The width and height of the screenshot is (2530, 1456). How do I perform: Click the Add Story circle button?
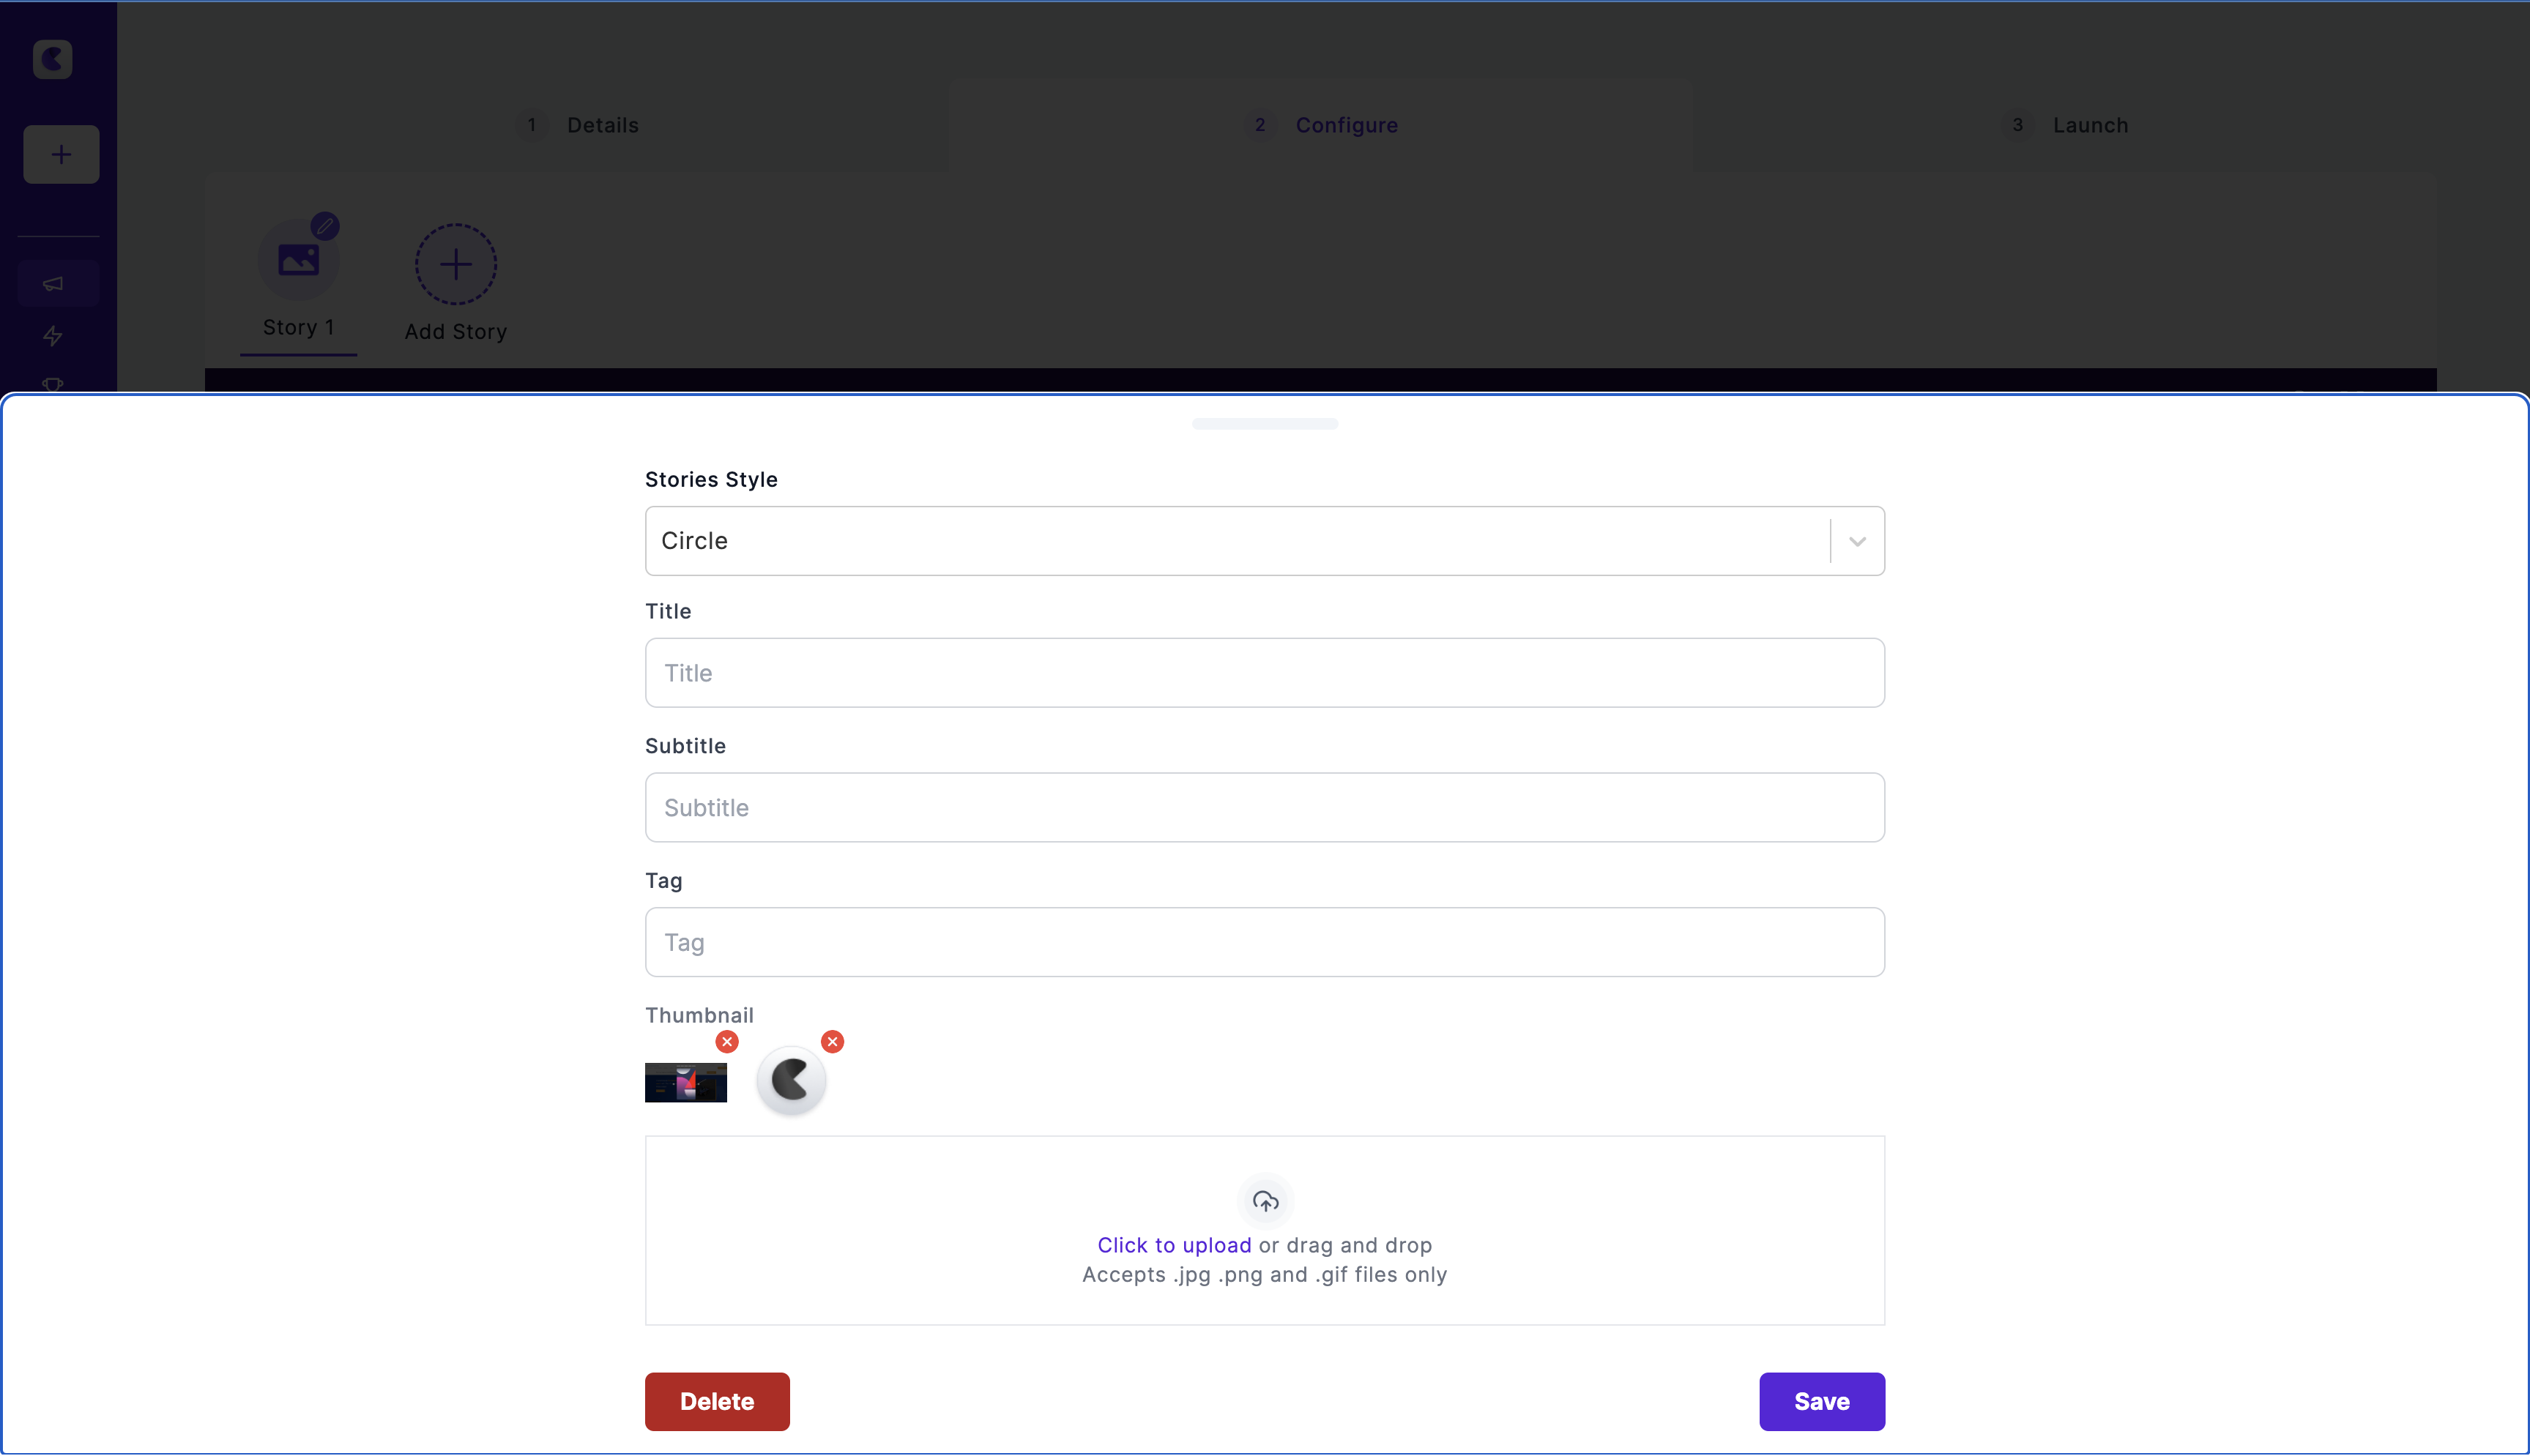click(x=455, y=264)
